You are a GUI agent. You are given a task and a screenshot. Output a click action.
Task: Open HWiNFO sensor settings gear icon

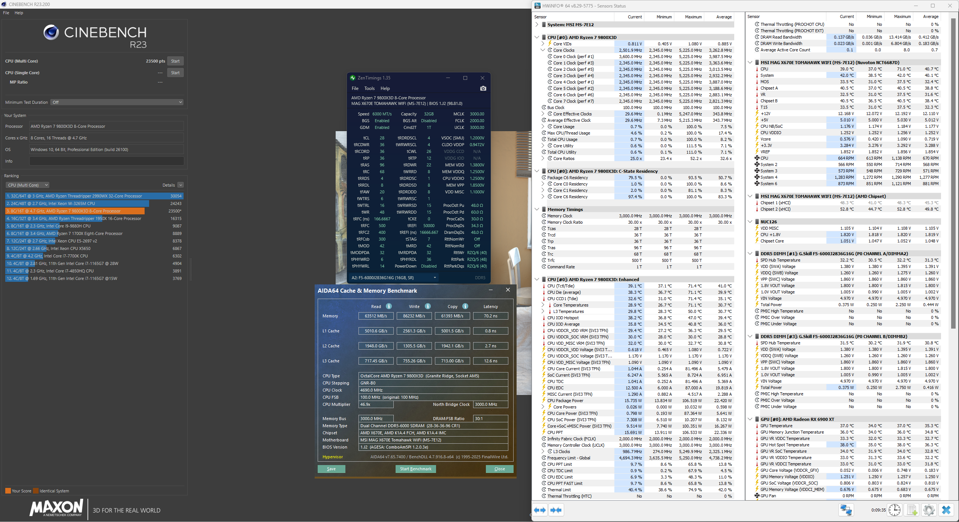pyautogui.click(x=929, y=510)
